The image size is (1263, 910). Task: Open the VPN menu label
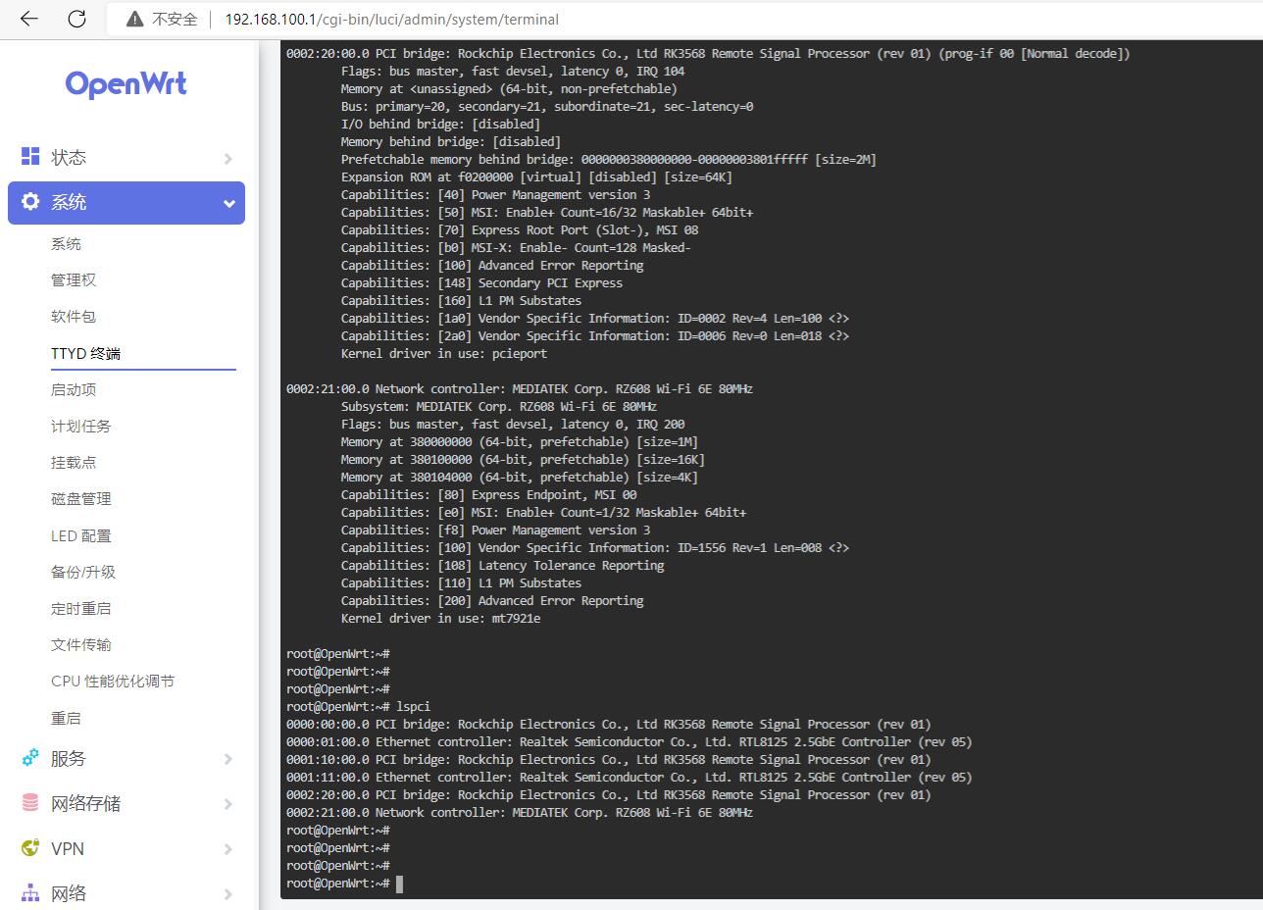(68, 849)
